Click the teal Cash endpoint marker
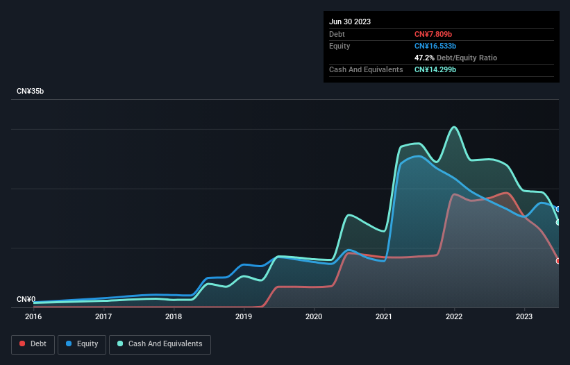570x365 pixels. pyautogui.click(x=558, y=222)
